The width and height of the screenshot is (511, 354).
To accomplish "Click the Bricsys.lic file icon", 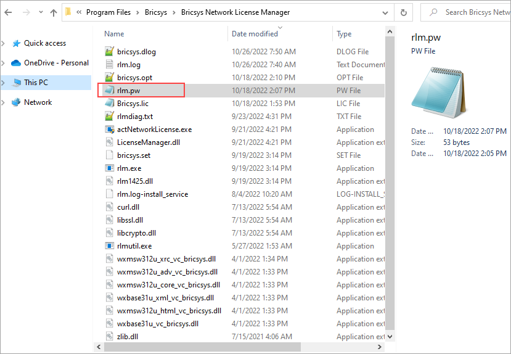I will (x=109, y=104).
